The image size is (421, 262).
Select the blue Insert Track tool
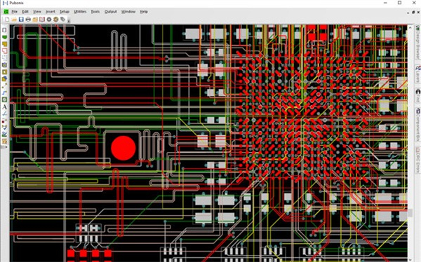[x=5, y=92]
